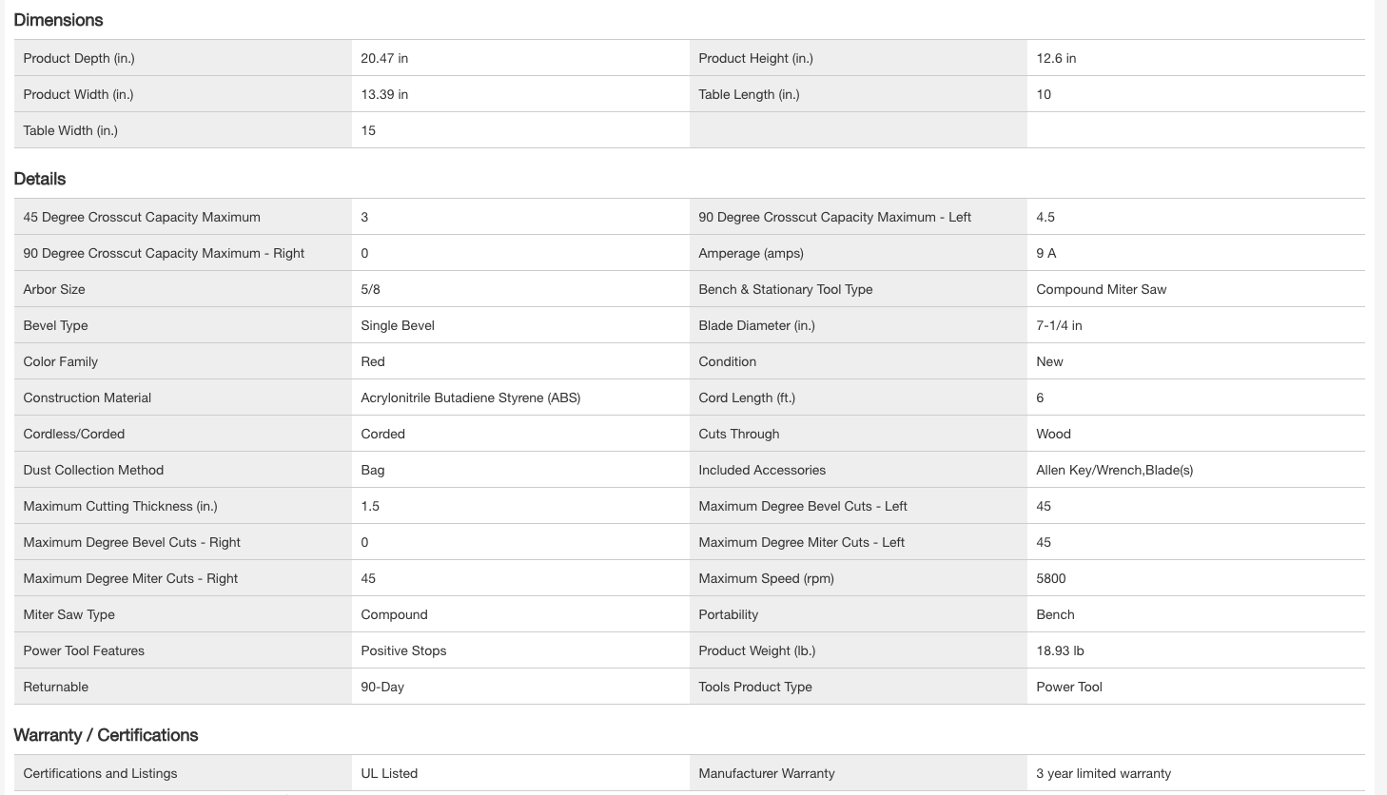This screenshot has height=795, width=1387.
Task: Click the Acrylonitrile Butadiene Styrene (ABS) text
Action: [470, 397]
